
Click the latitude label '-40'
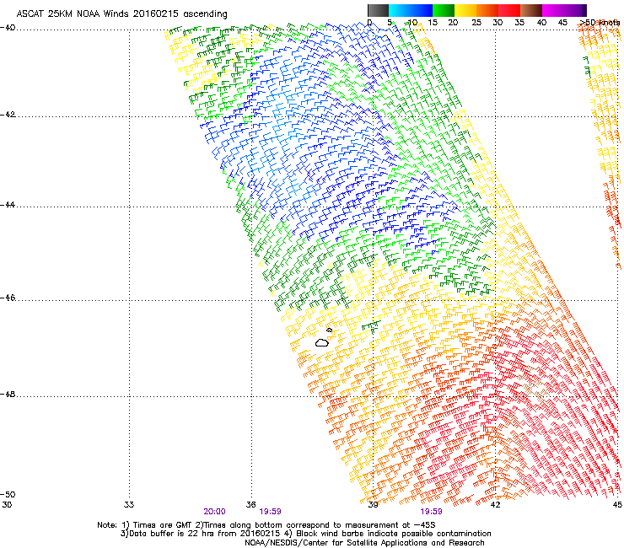[8, 28]
